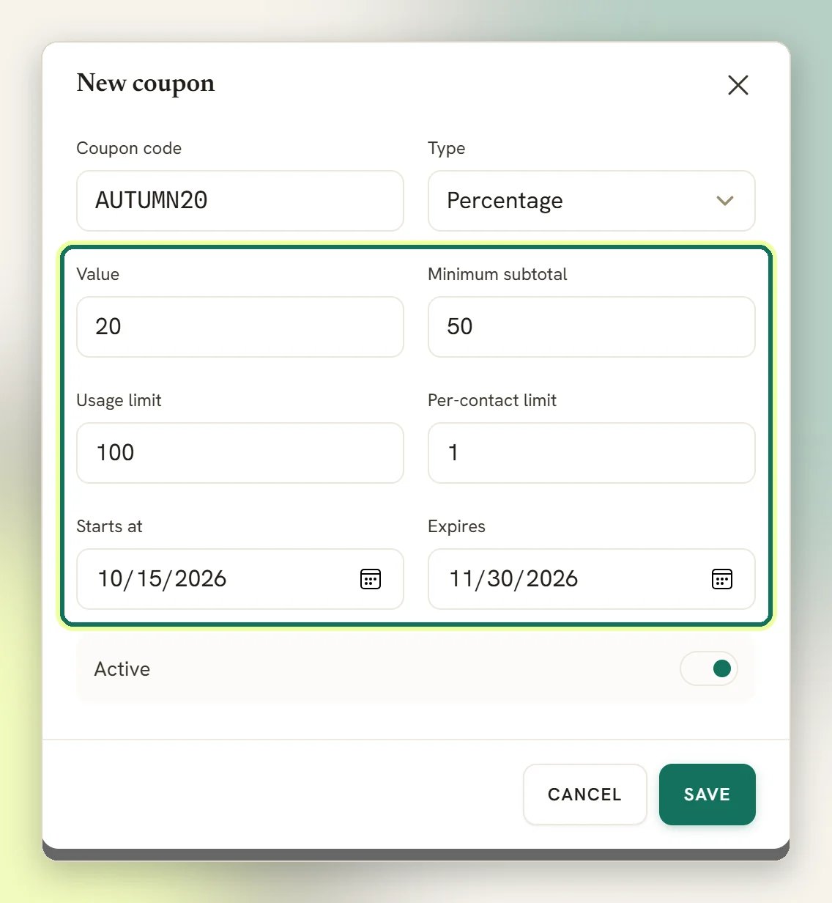Open the Starts at calendar picker icon
832x903 pixels.
[371, 579]
